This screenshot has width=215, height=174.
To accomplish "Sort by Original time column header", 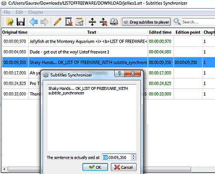I will coord(15,32).
